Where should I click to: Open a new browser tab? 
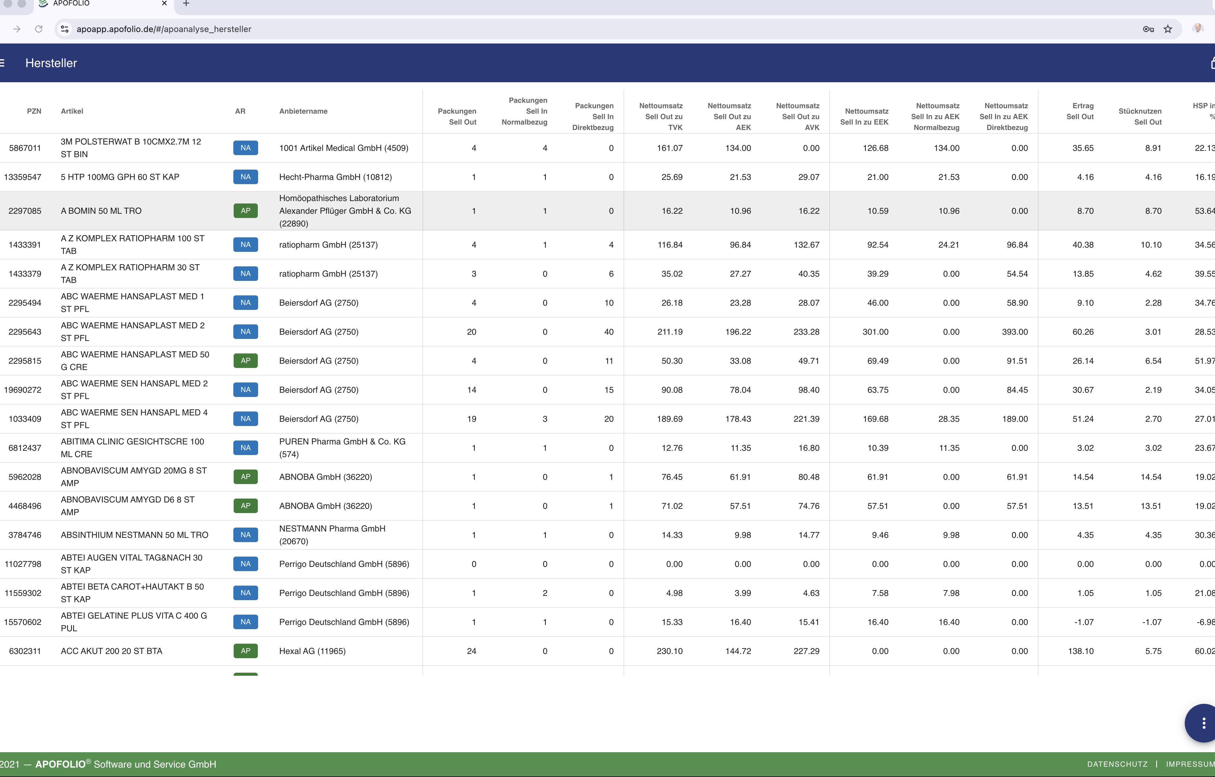click(x=186, y=4)
